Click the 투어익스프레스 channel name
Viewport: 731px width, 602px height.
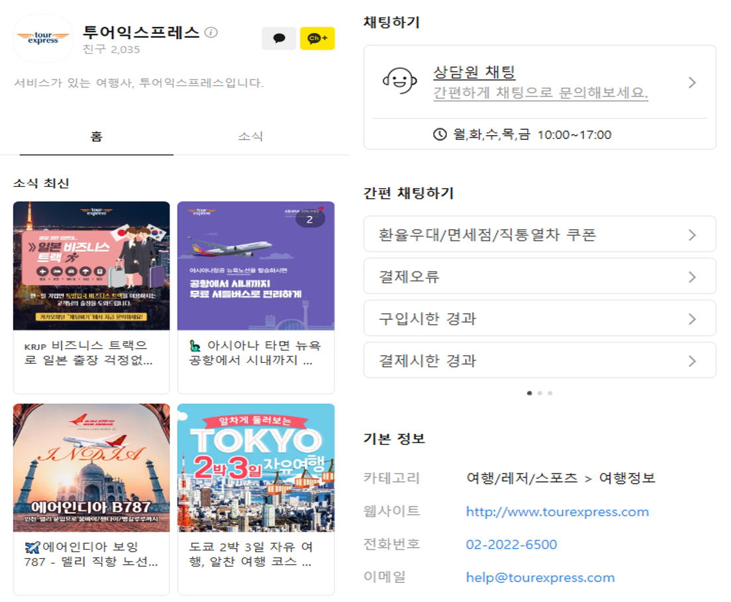(x=141, y=32)
